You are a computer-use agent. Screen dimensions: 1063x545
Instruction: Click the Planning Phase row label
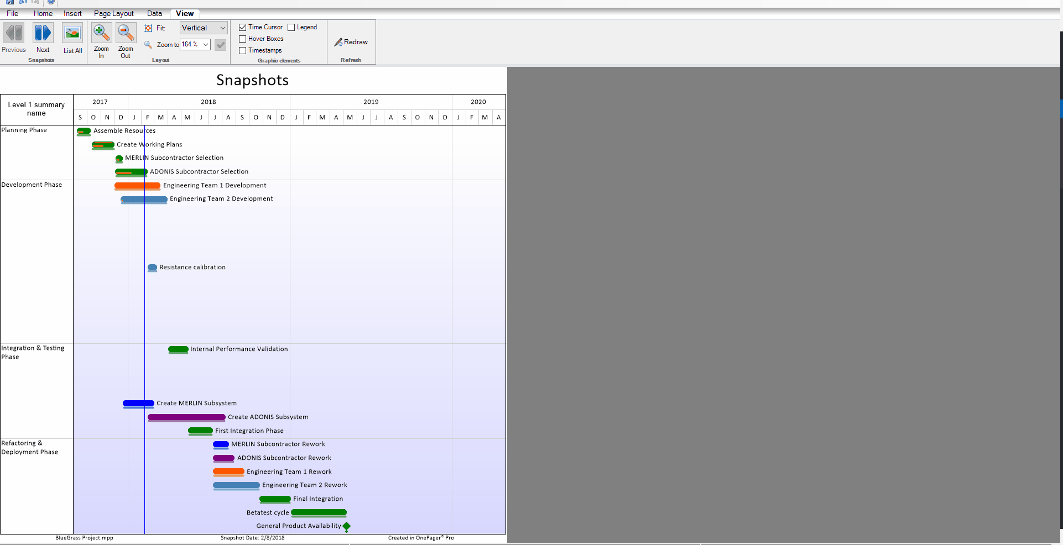[x=24, y=130]
